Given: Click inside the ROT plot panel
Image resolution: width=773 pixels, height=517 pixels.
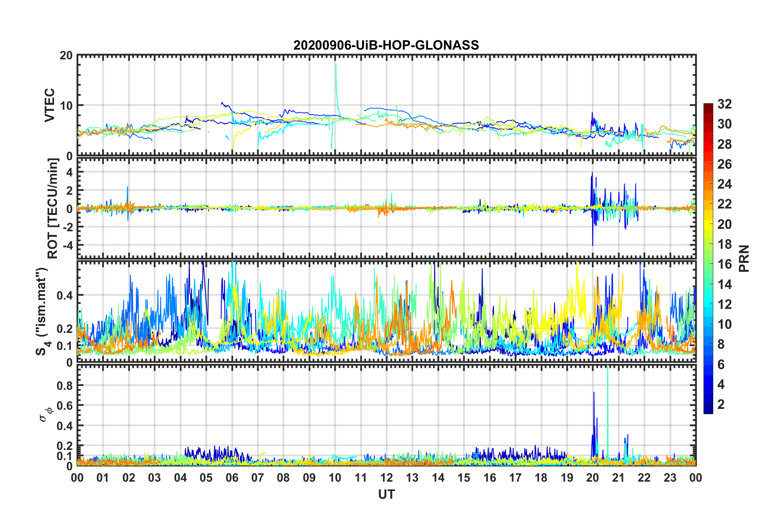Looking at the screenshot, I should [x=386, y=208].
